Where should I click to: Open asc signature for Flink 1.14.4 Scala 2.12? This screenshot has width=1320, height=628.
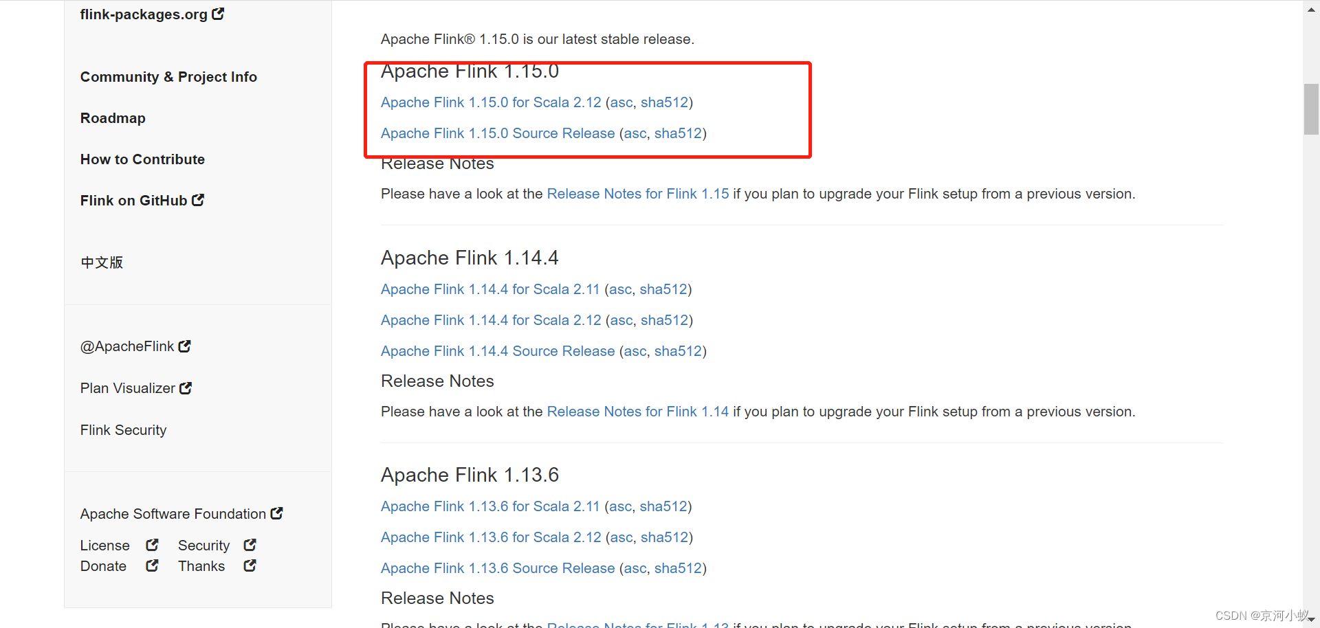[621, 320]
